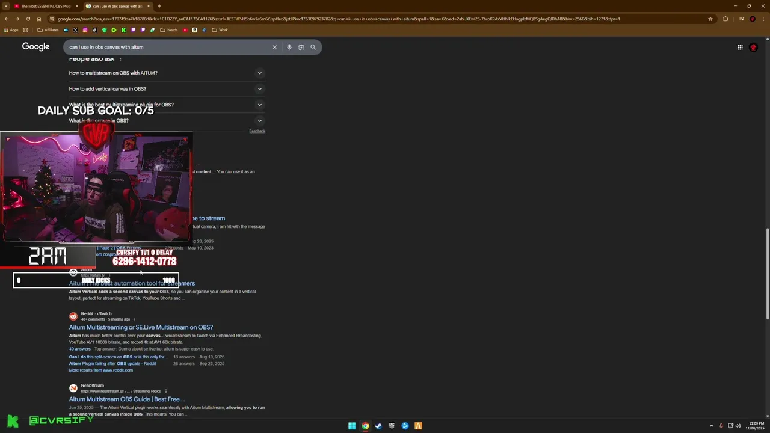Expand the best multistreaming plugin question
Screen dimensions: 770x433
[167, 105]
